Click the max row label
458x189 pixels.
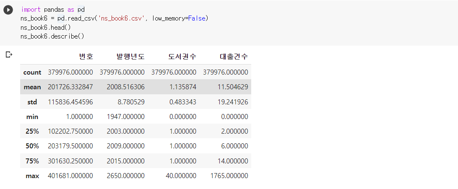click(32, 176)
